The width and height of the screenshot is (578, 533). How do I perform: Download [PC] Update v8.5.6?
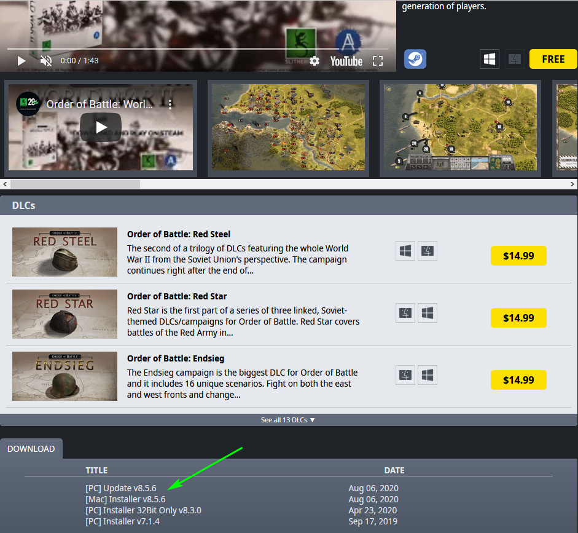pyautogui.click(x=121, y=488)
